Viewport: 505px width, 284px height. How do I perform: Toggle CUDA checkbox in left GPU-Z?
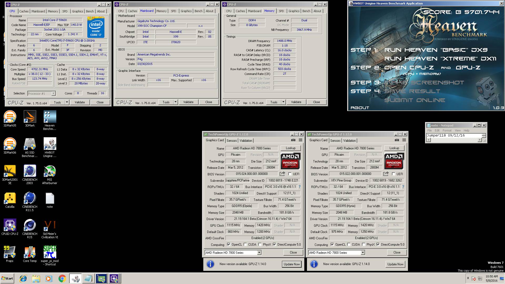245,245
